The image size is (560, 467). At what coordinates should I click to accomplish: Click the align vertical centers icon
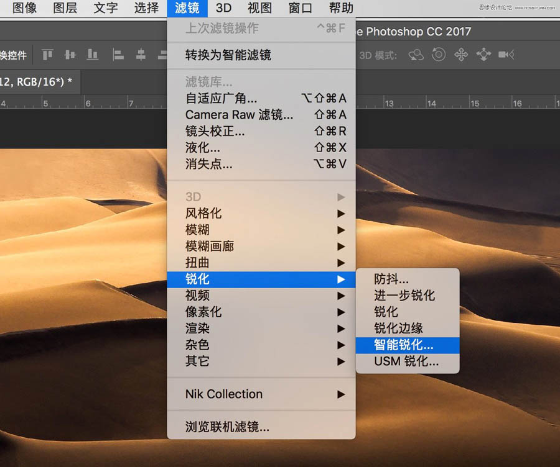69,55
